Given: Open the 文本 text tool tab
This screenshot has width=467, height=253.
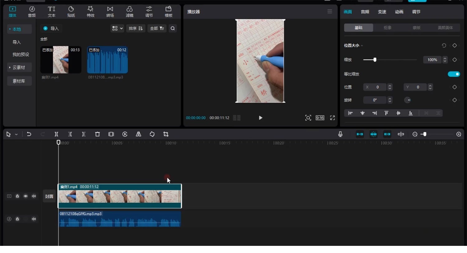Looking at the screenshot, I should point(51,11).
